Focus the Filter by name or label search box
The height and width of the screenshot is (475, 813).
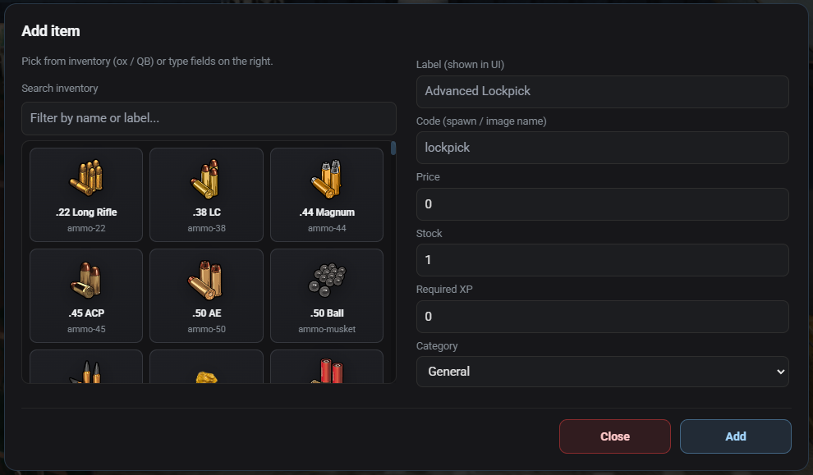[209, 118]
